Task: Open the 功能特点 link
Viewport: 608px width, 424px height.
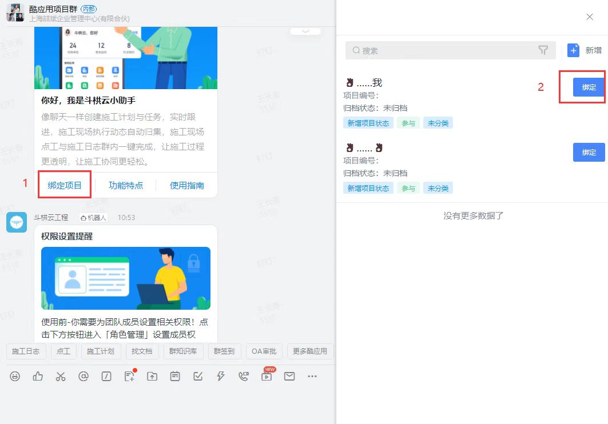Action: pos(126,186)
